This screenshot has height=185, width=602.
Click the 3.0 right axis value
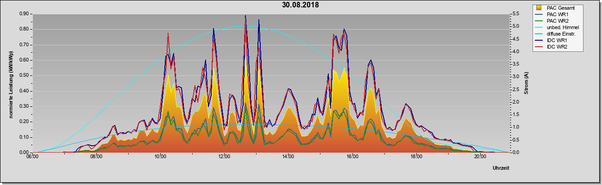point(515,77)
